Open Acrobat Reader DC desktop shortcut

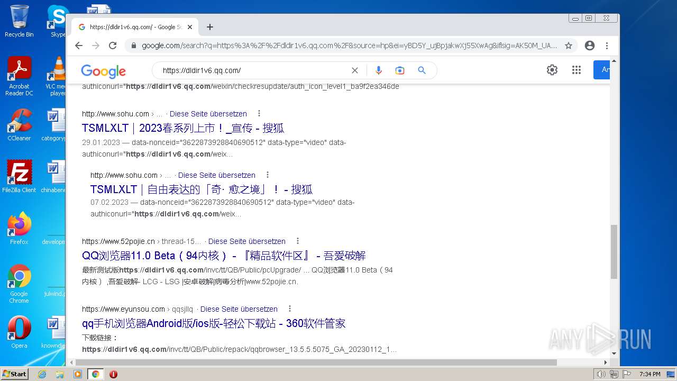pyautogui.click(x=19, y=77)
